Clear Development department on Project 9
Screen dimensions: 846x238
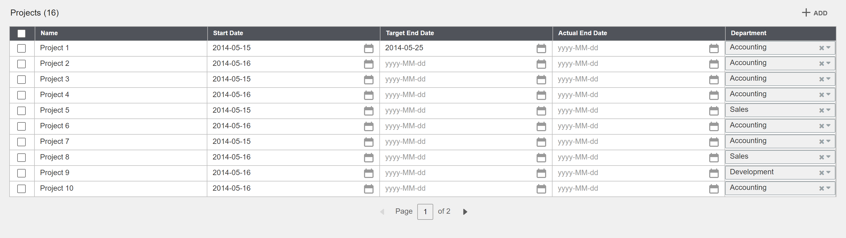pos(821,173)
